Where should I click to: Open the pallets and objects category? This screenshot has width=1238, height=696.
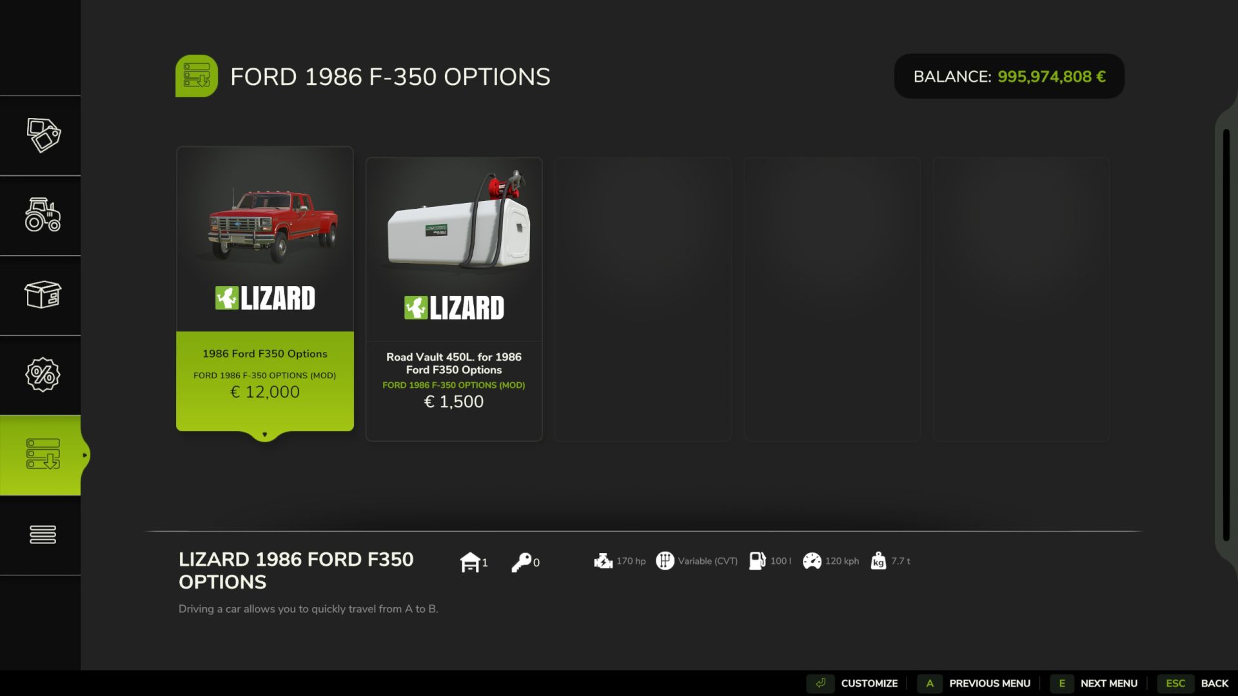pos(41,296)
